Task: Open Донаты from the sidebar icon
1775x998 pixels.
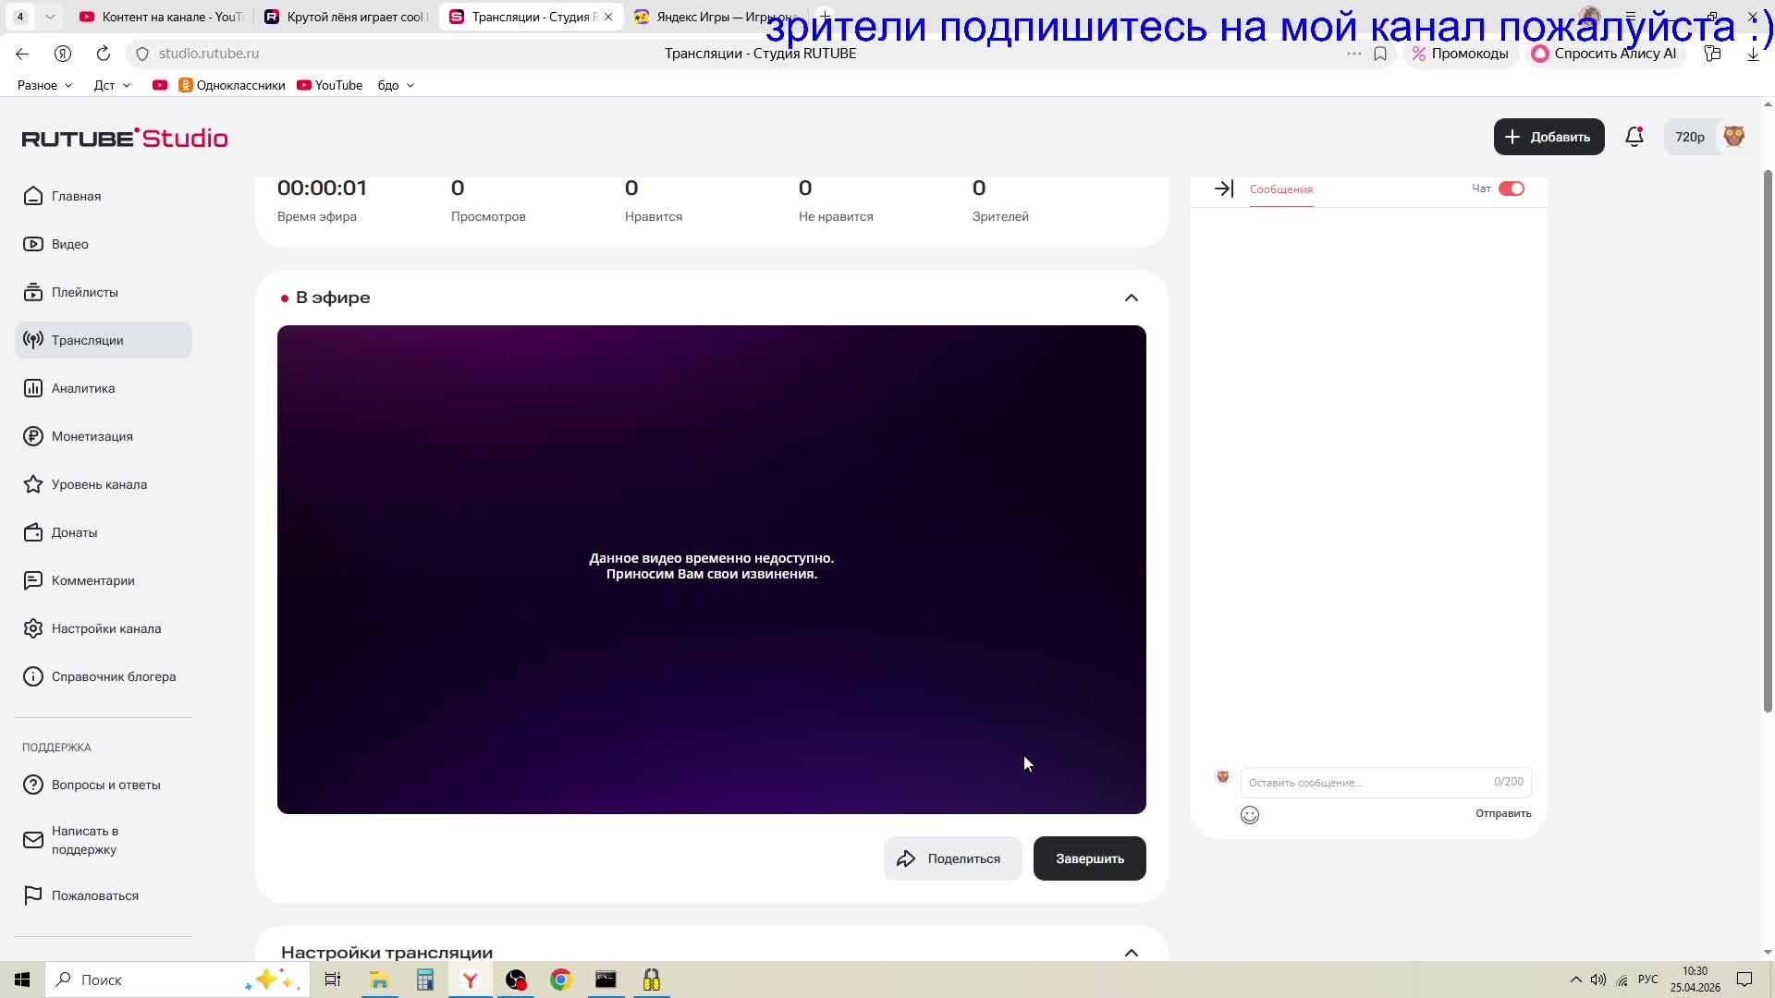Action: (33, 532)
